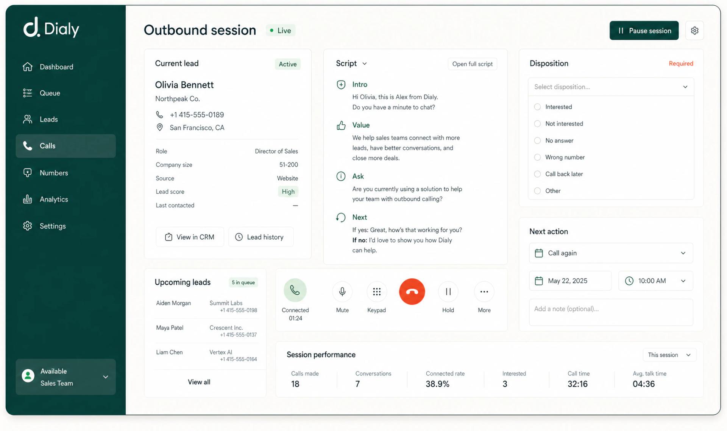This screenshot has width=727, height=431.
Task: Hang up the active call
Action: pyautogui.click(x=412, y=291)
